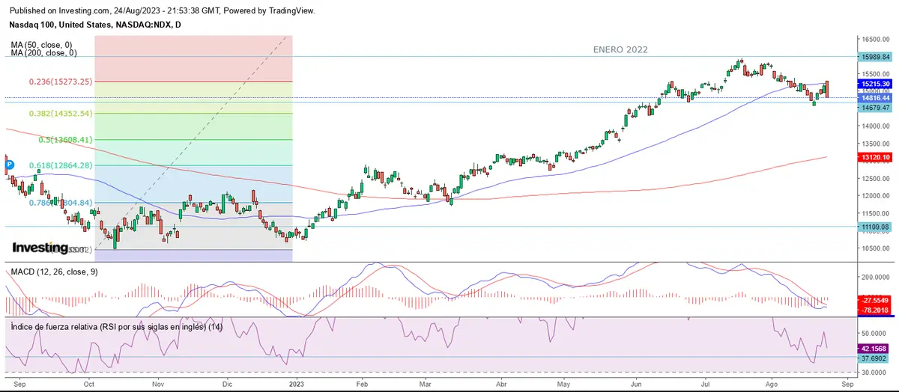Click the 16500.00 price axis label
The height and width of the screenshot is (392, 899).
click(x=876, y=39)
